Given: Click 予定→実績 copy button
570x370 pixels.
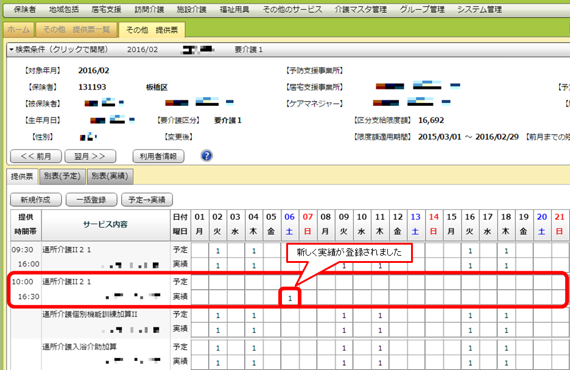Looking at the screenshot, I should click(147, 199).
